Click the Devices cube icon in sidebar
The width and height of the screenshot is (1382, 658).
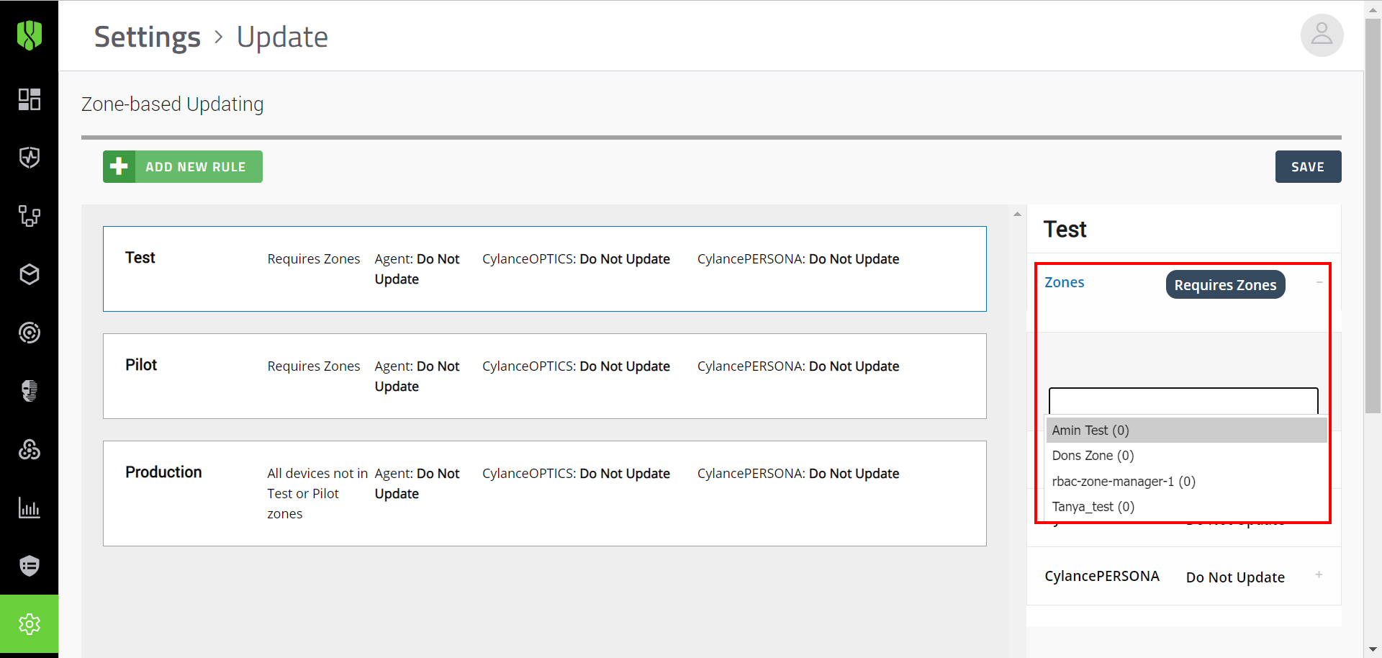click(30, 274)
